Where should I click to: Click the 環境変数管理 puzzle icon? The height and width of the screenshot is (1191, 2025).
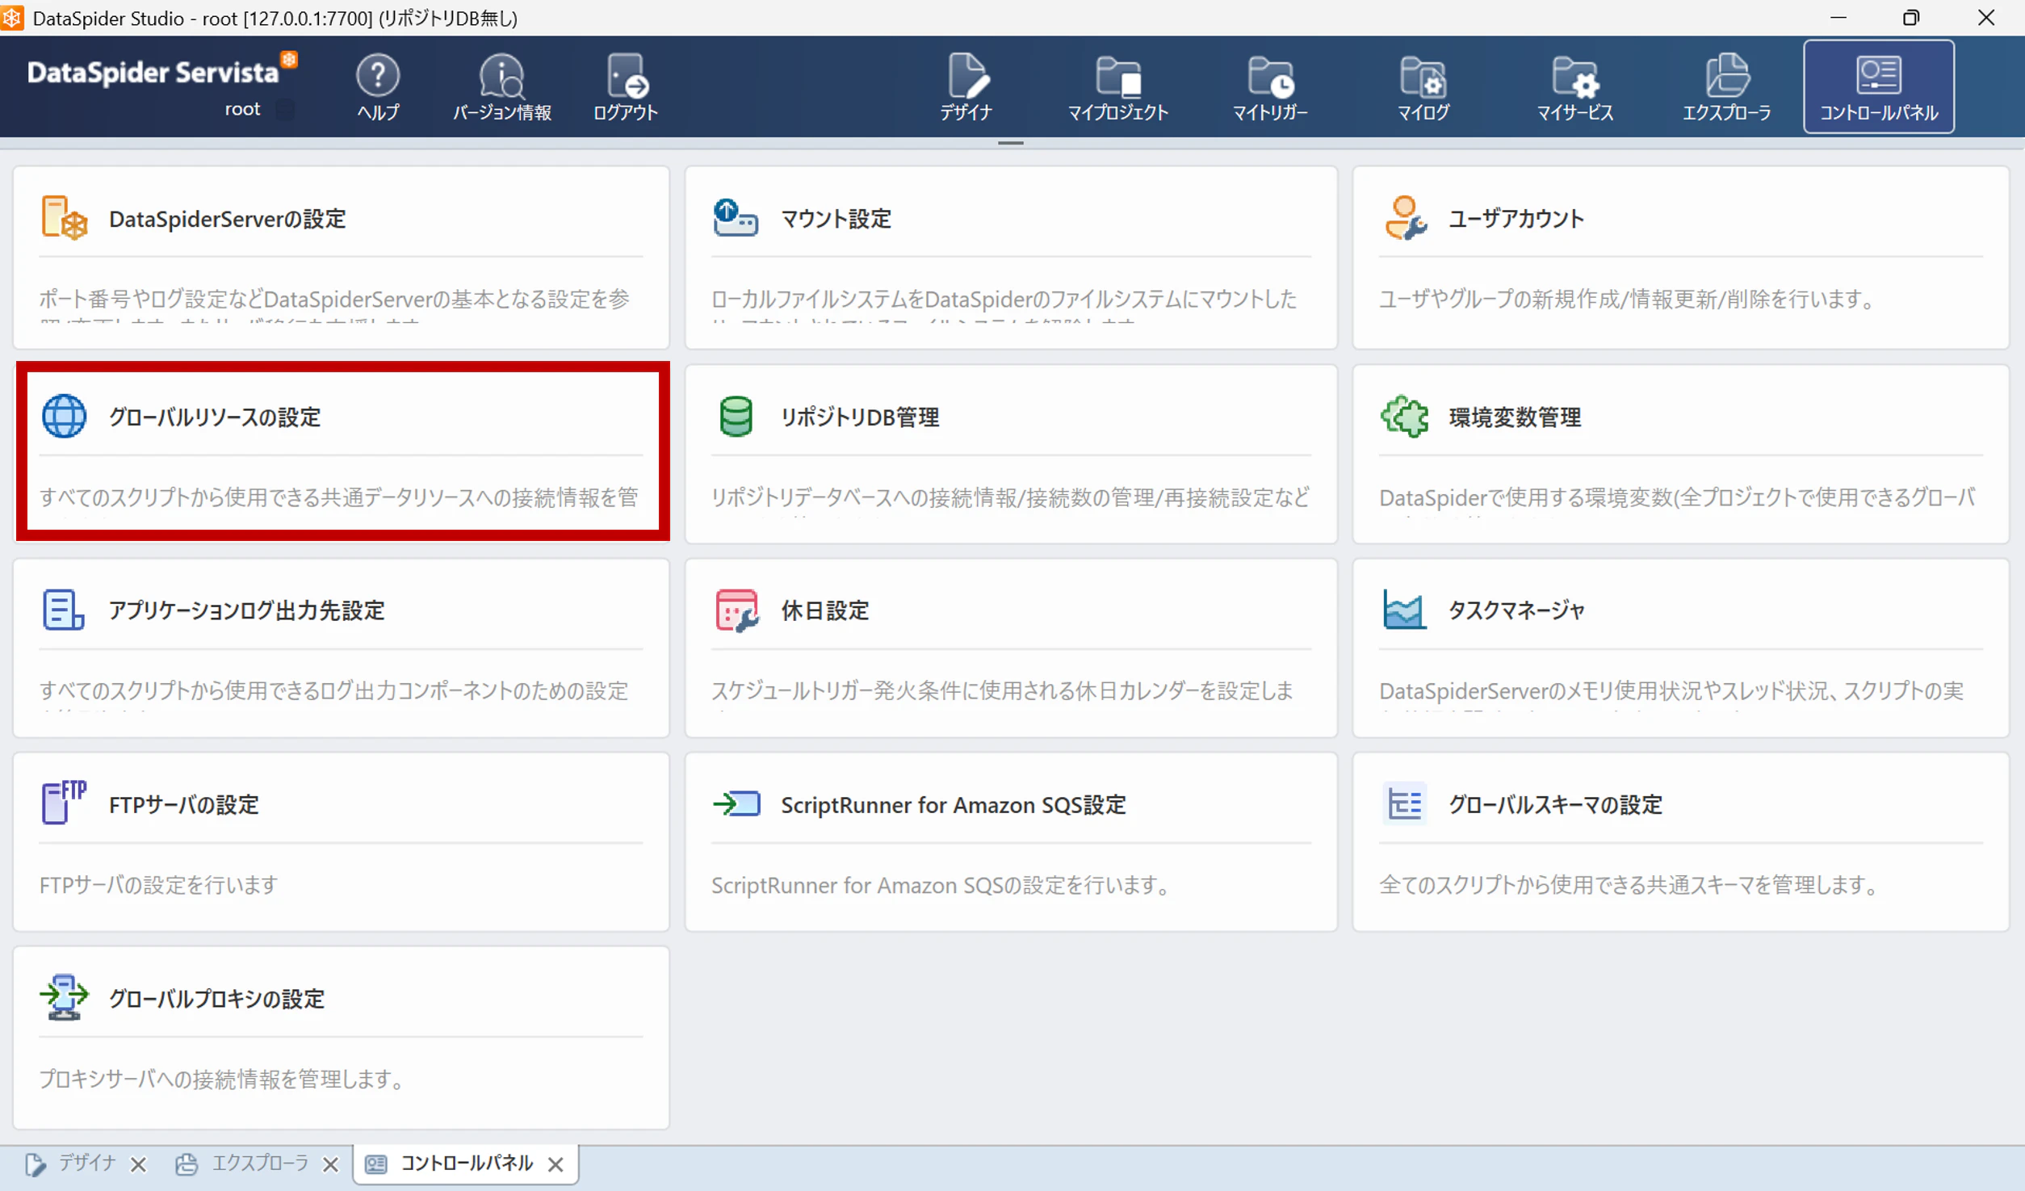(1405, 417)
